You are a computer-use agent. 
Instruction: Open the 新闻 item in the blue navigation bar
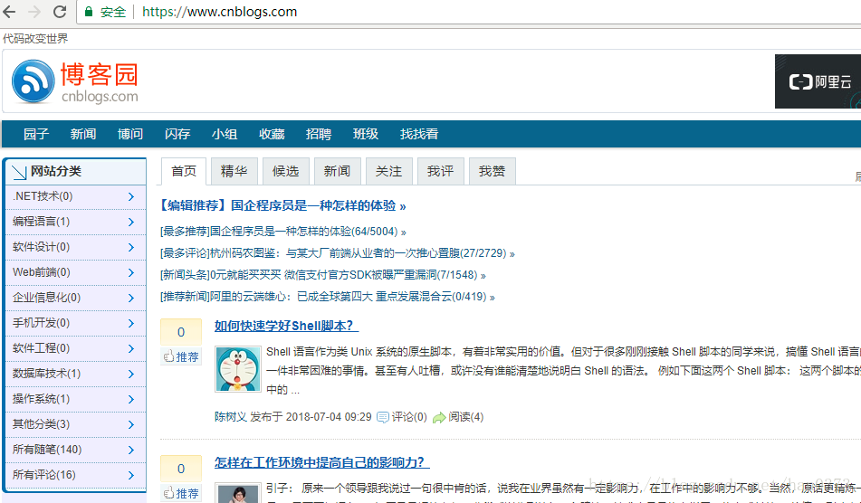[83, 134]
